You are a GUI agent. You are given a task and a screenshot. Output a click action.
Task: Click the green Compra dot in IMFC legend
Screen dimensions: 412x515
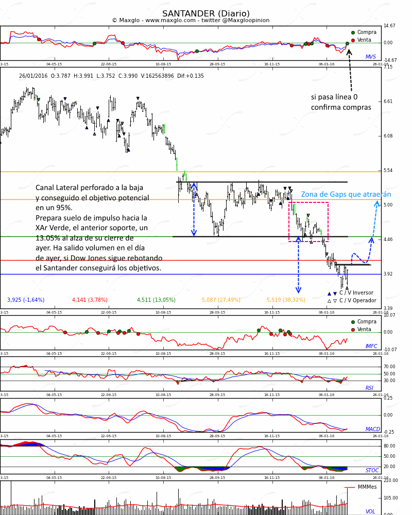pos(353,322)
